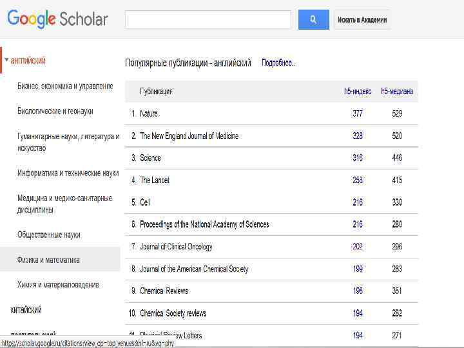This screenshot has height=348, width=464.
Task: Collapse the 'английский' category expander
Action: click(7, 61)
